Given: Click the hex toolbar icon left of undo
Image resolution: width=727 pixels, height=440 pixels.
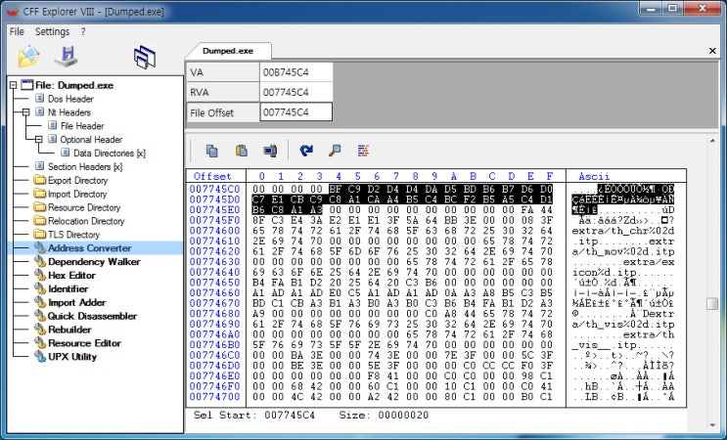Looking at the screenshot, I should click(x=268, y=151).
